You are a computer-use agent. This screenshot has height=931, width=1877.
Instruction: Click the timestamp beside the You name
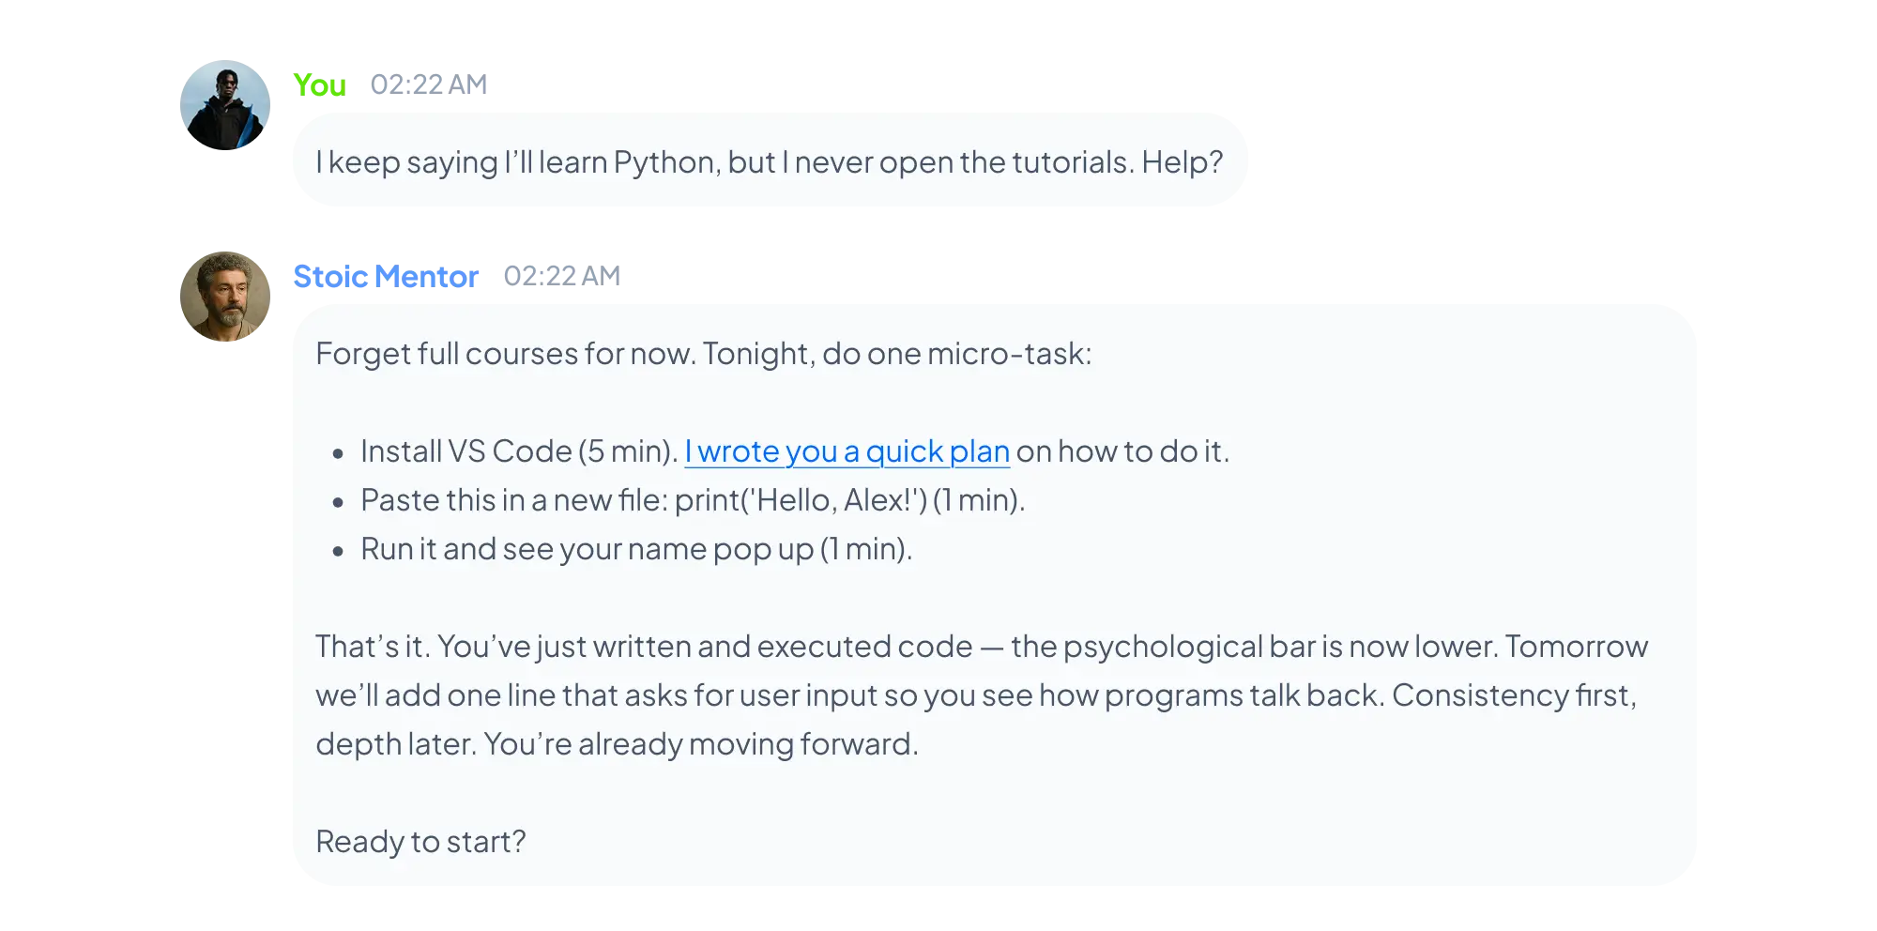pos(428,84)
